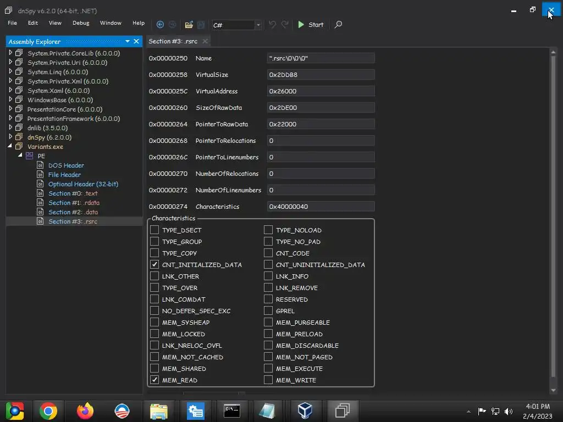Click the VirtualSize value field
Image resolution: width=563 pixels, height=422 pixels.
click(321, 75)
